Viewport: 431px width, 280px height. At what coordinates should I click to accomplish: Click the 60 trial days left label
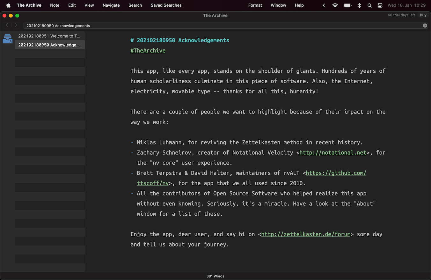click(401, 15)
